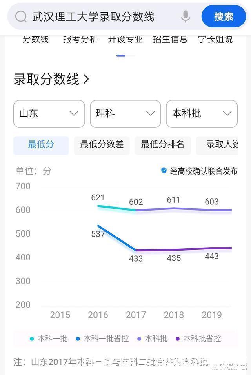
Task: Open the 山东 province dropdown
Action: [49, 114]
